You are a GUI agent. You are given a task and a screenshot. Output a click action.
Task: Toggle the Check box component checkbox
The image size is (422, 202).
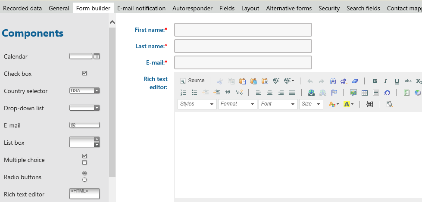click(x=84, y=74)
